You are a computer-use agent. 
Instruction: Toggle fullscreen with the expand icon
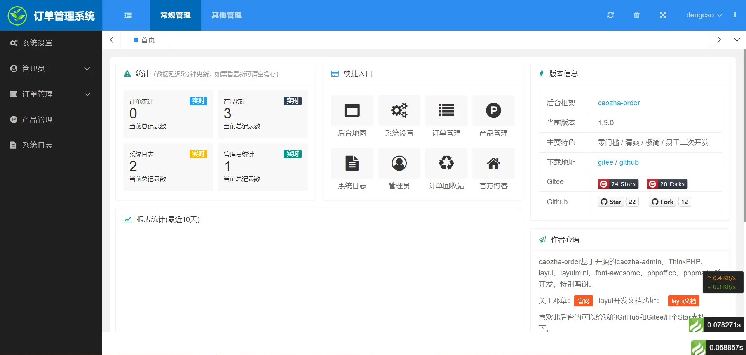663,15
